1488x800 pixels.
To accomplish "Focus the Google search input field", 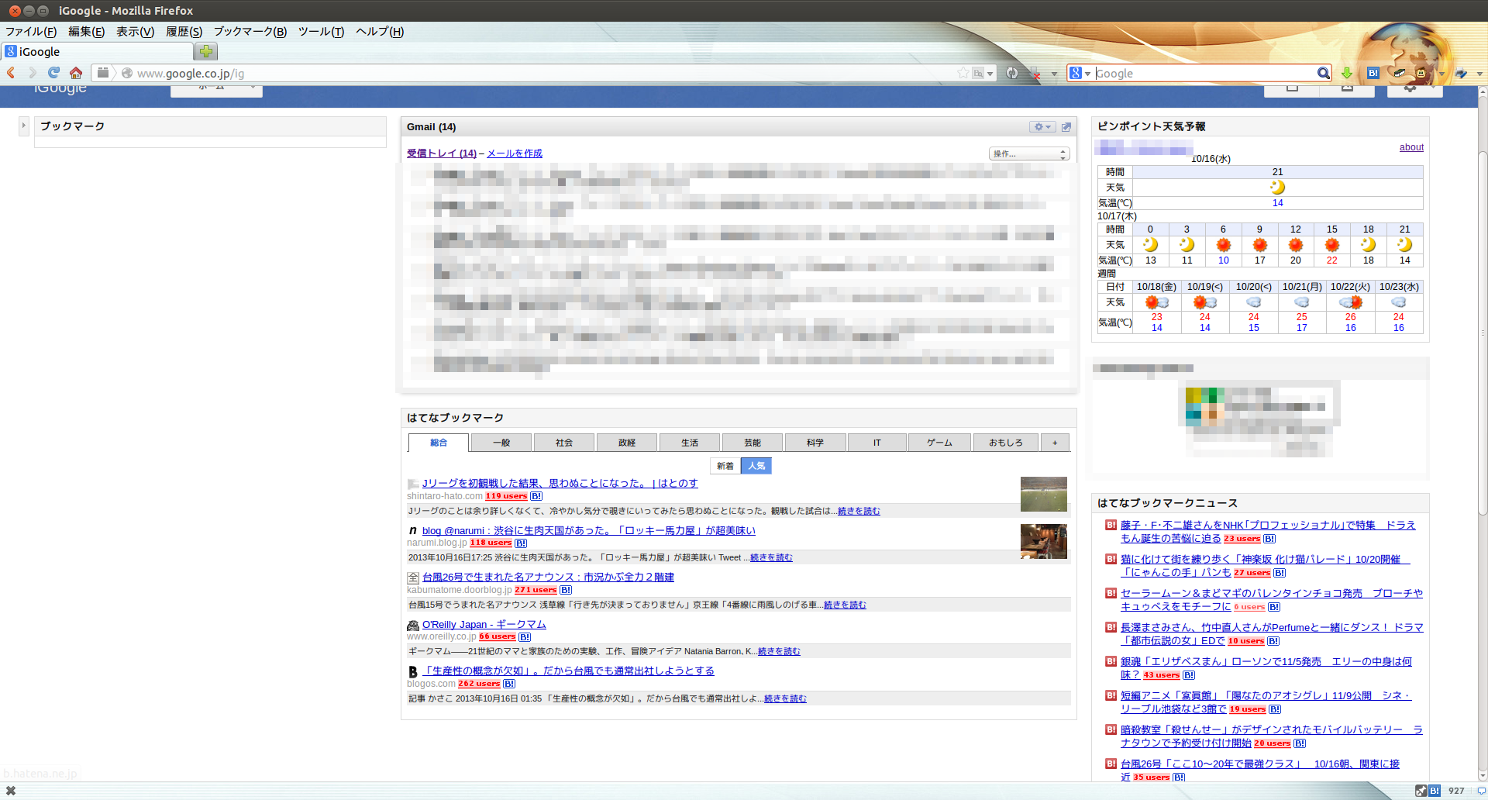I will 1204,73.
